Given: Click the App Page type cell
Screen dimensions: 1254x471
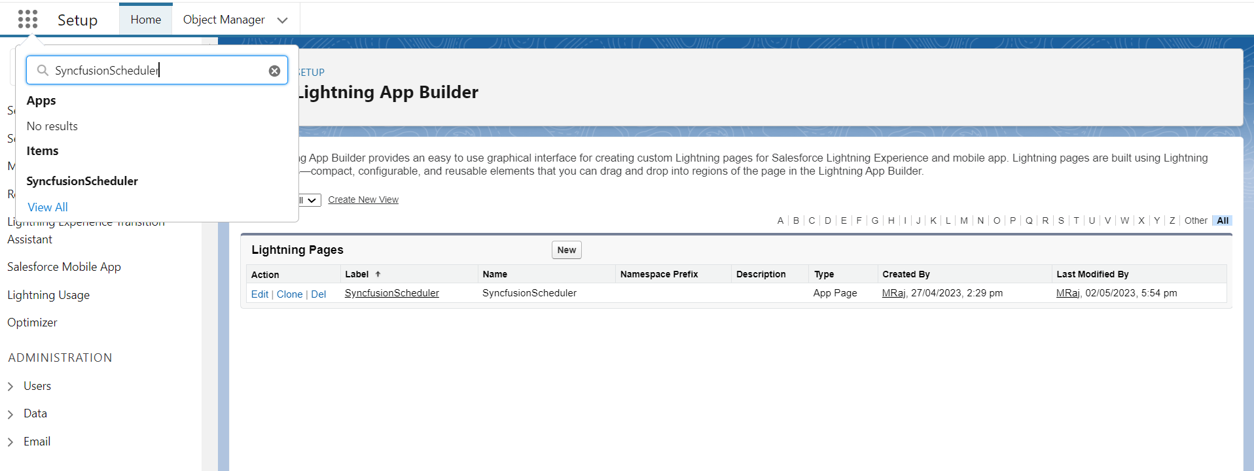Looking at the screenshot, I should 835,293.
